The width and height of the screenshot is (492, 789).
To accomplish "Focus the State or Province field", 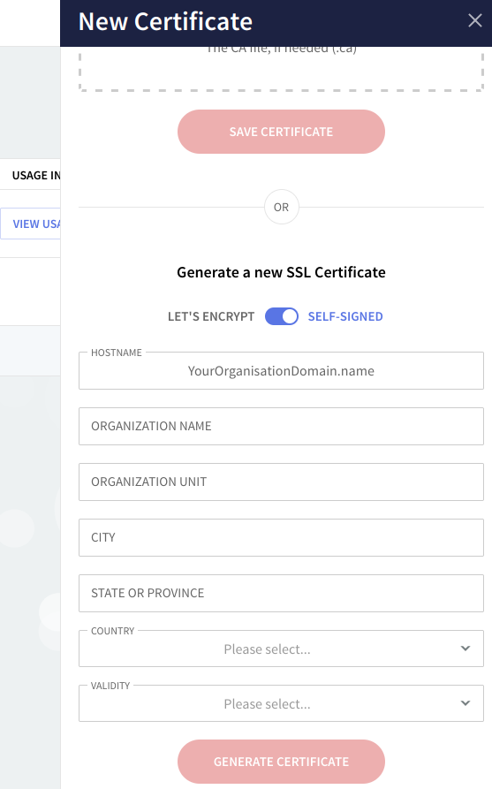I will point(281,593).
